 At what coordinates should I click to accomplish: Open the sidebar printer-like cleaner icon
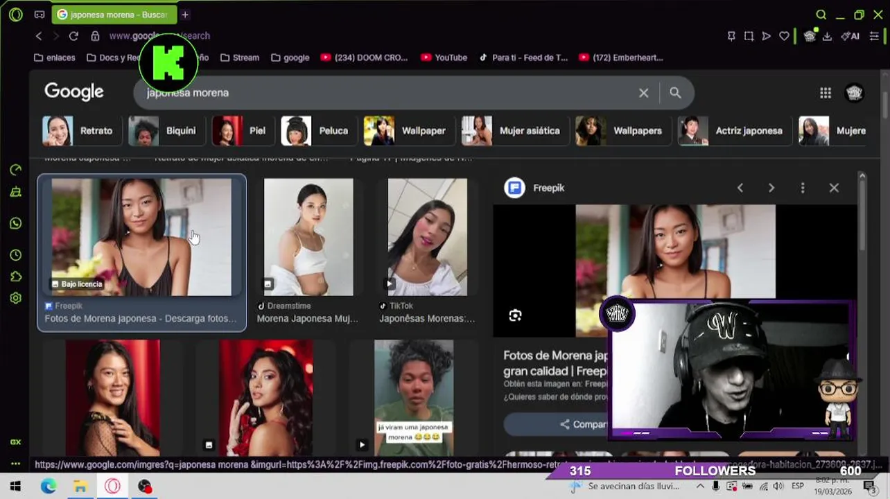pos(15,193)
